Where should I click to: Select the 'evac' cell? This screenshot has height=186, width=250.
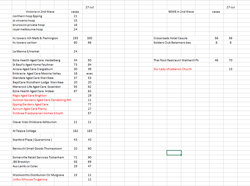point(89,74)
